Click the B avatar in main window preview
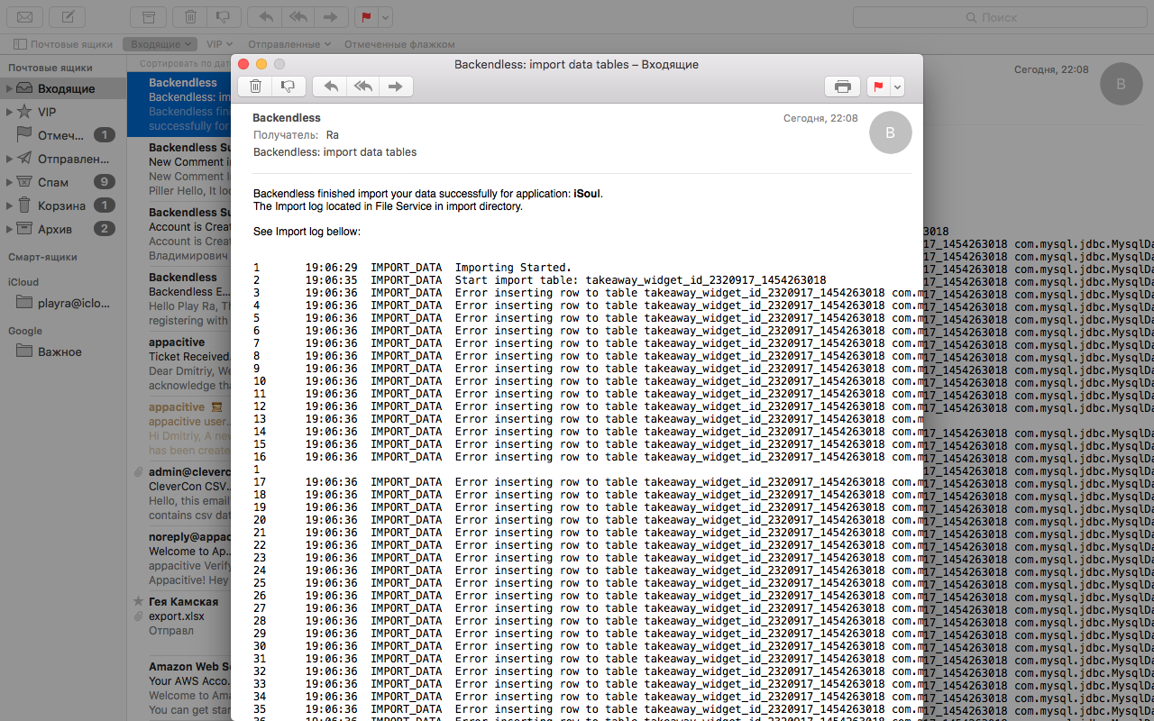The image size is (1154, 721). coord(1122,84)
